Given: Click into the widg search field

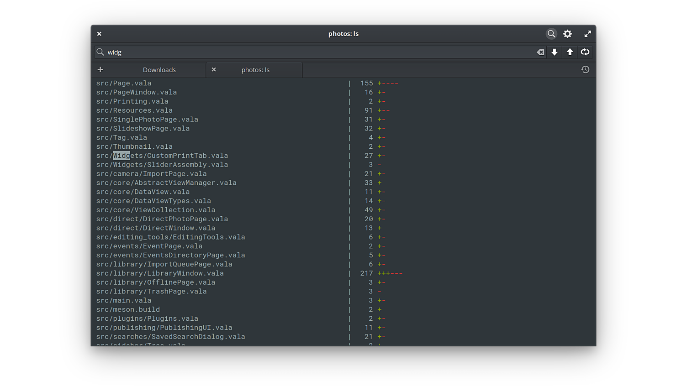Looking at the screenshot, I should click(320, 52).
